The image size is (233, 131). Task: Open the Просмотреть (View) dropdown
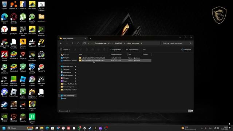[x=133, y=49]
